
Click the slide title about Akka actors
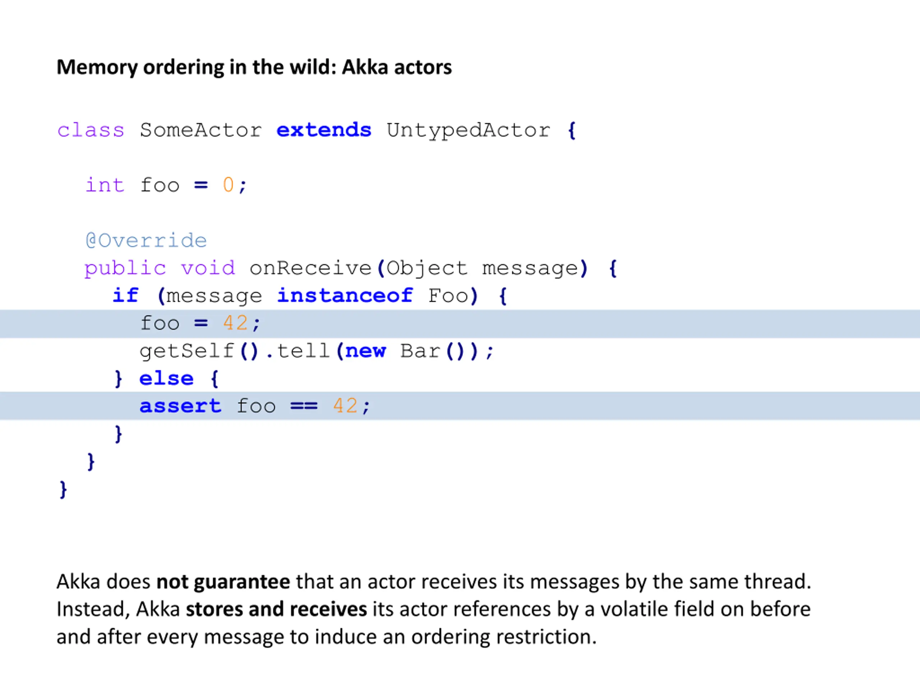click(x=254, y=67)
